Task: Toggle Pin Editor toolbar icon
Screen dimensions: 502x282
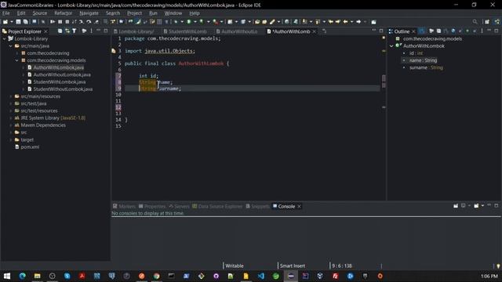Action: [373, 22]
